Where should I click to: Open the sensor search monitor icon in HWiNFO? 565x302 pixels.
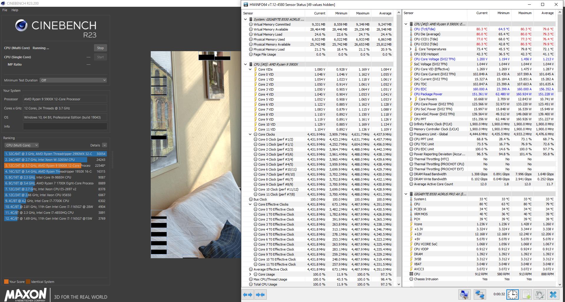[465, 294]
